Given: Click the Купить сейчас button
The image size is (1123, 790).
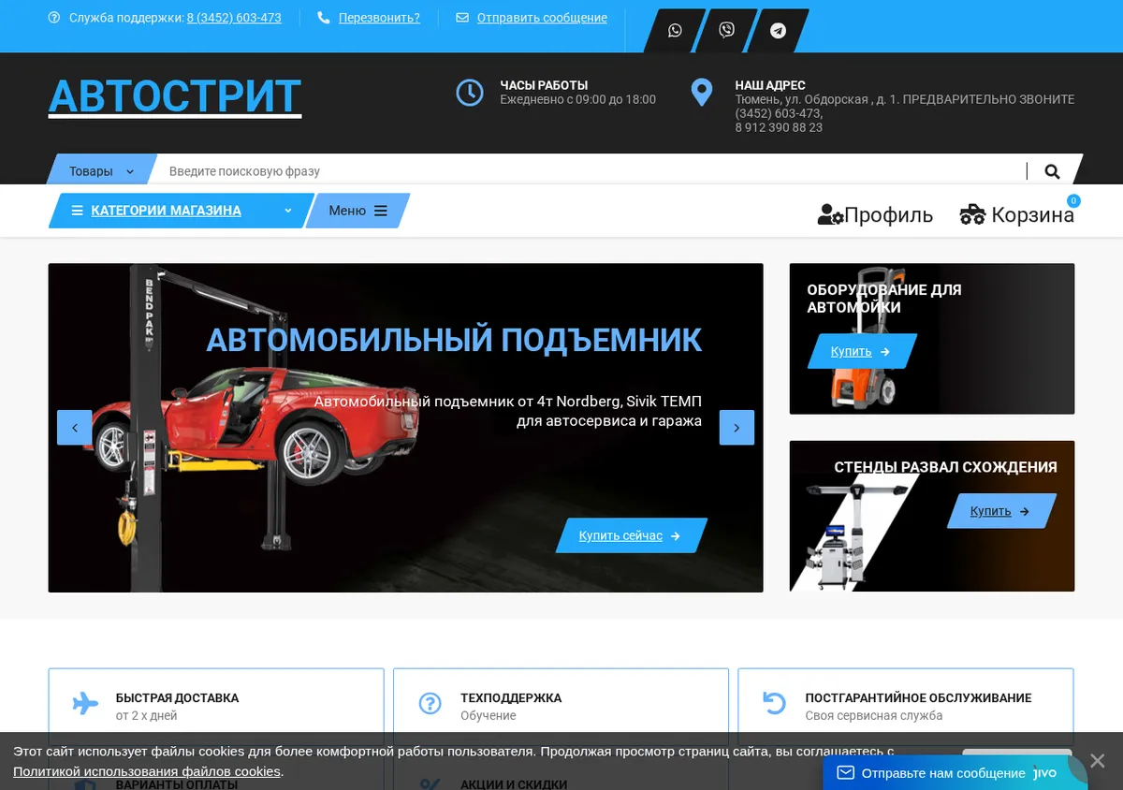Looking at the screenshot, I should pyautogui.click(x=632, y=535).
